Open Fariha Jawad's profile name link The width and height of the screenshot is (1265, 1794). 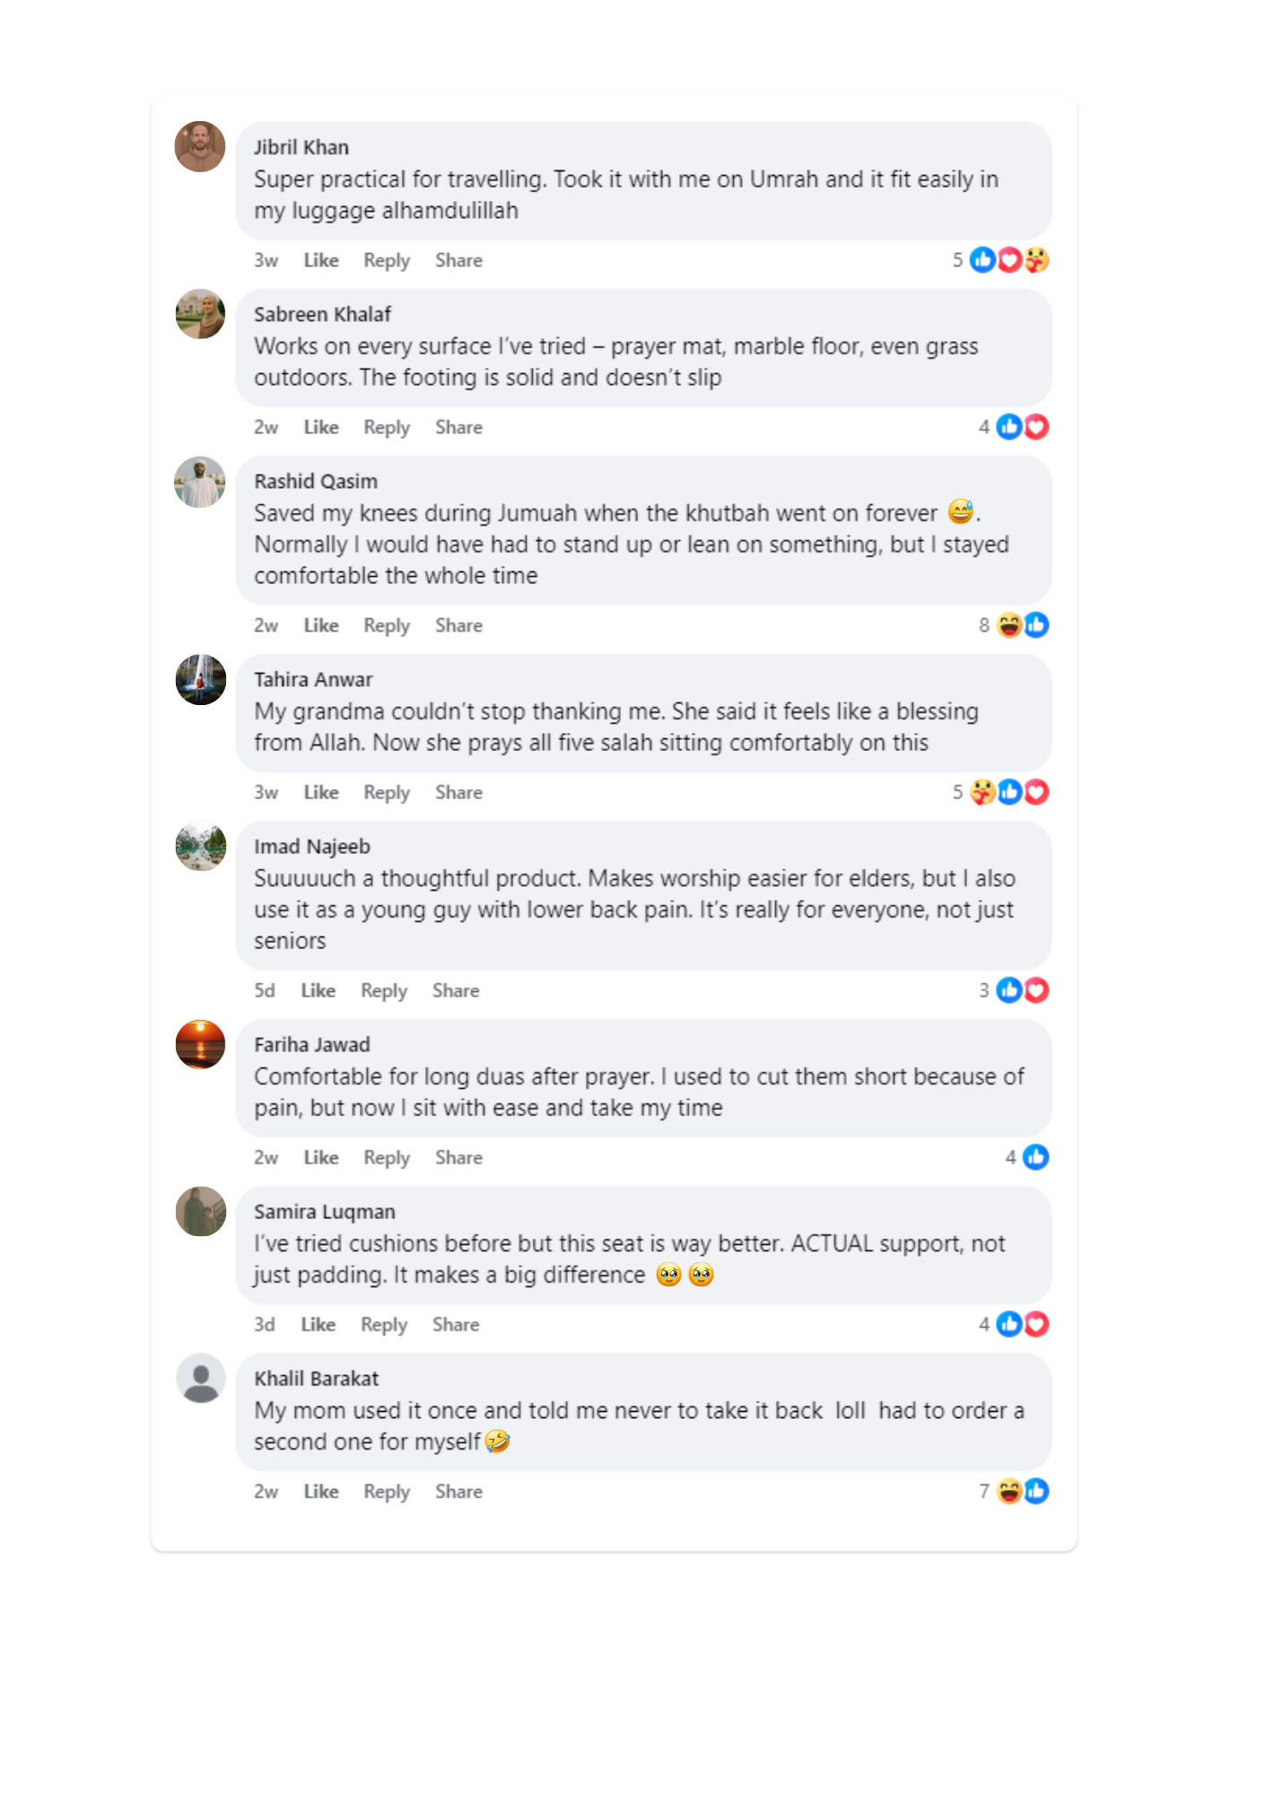(x=312, y=1044)
